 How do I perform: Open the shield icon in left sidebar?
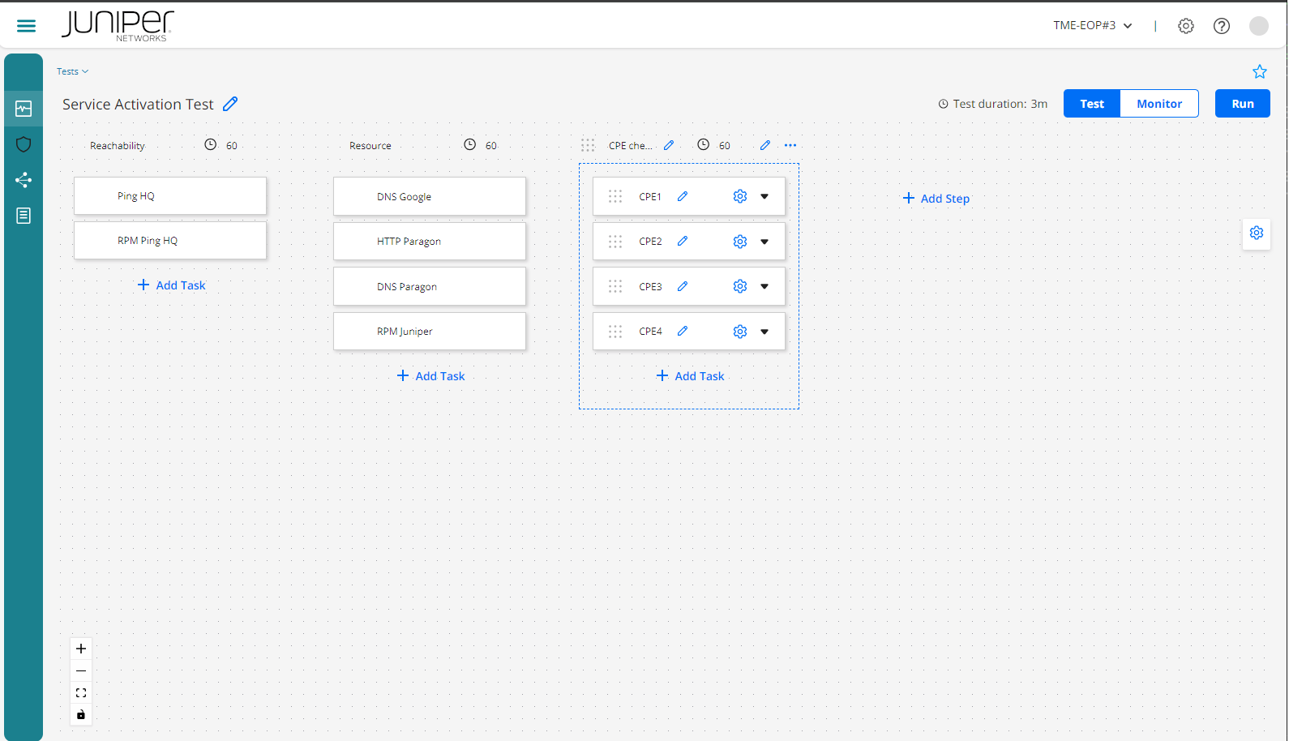point(24,144)
